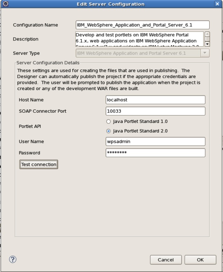Click the gear icon in title bar
The image size is (223, 272).
[6, 4]
